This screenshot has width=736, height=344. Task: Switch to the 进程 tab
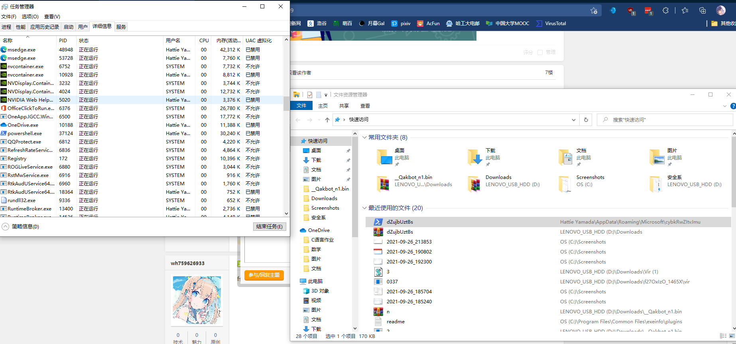(6, 27)
